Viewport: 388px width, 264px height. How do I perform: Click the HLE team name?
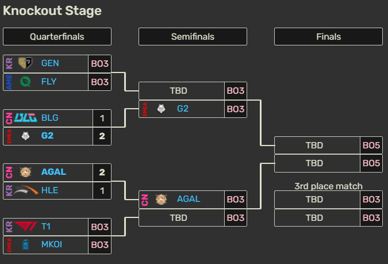click(x=49, y=190)
